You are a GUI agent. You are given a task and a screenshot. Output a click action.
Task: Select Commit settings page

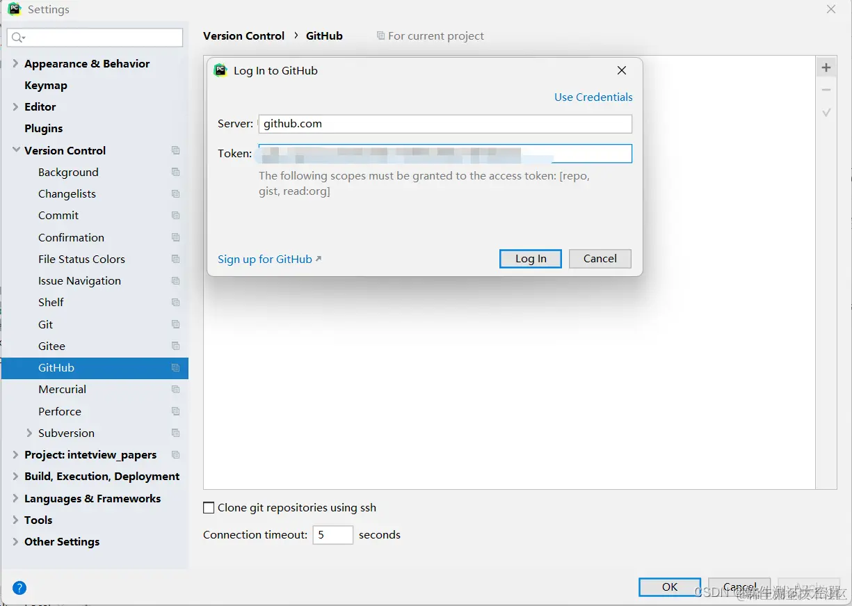(58, 216)
